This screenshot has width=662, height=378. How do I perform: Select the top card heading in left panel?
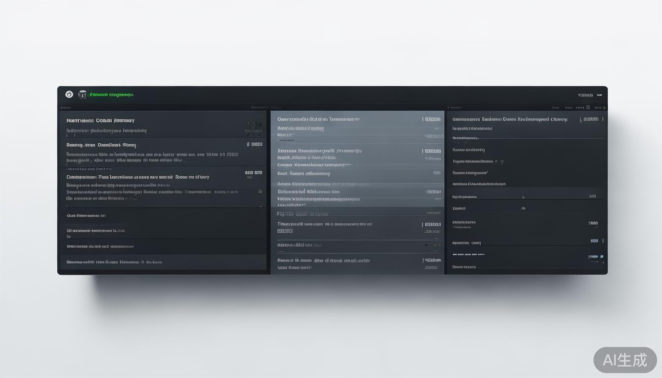(100, 121)
